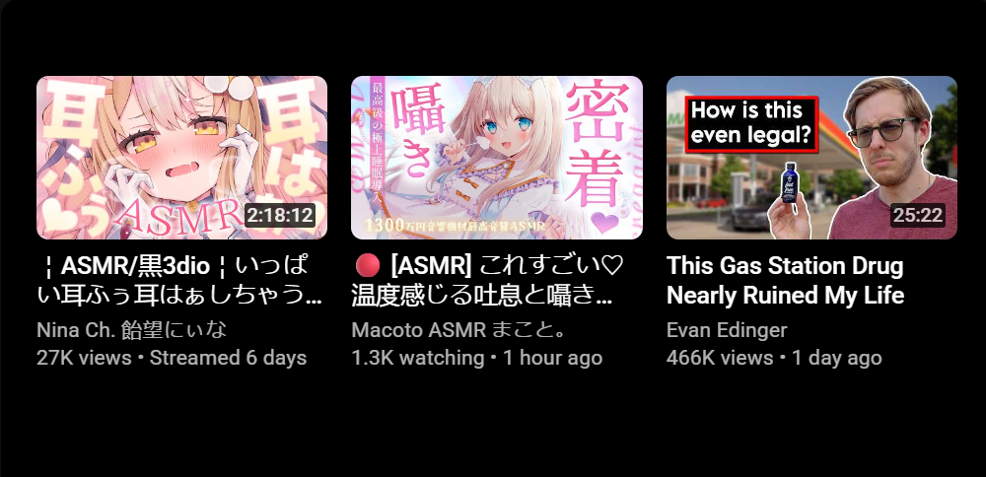
Task: Click the blue bottle in Evan's thumbnail
Action: [790, 182]
